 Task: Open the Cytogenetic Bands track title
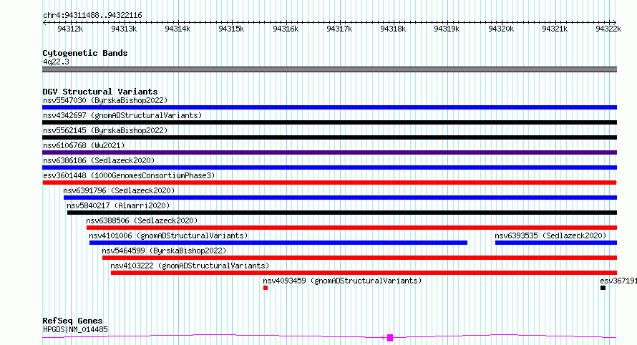(x=85, y=53)
